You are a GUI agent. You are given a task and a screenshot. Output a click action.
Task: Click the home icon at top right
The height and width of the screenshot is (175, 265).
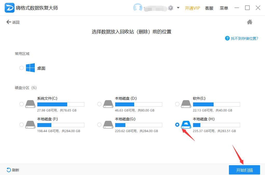tap(249, 22)
